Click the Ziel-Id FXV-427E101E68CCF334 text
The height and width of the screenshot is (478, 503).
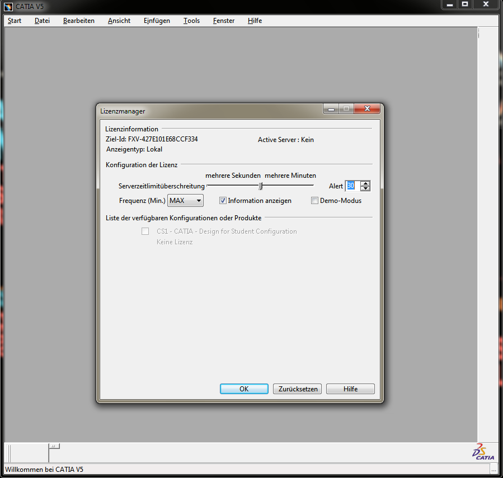point(152,139)
